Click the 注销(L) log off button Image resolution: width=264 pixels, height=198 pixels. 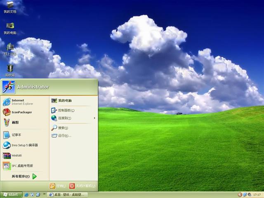click(58, 186)
